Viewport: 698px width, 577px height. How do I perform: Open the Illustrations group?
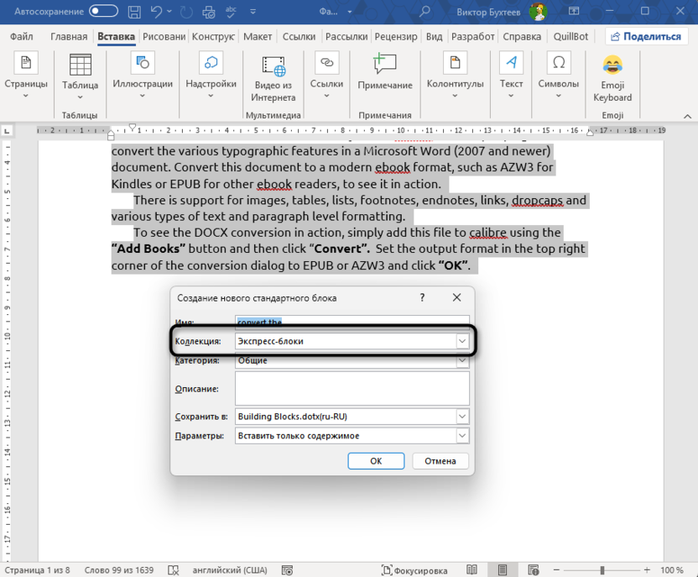coord(143,74)
